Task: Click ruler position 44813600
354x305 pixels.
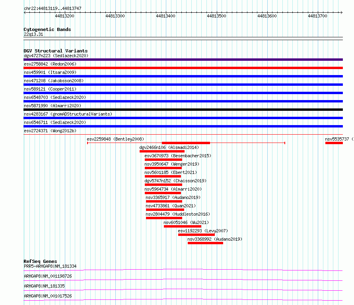Action: [267, 16]
